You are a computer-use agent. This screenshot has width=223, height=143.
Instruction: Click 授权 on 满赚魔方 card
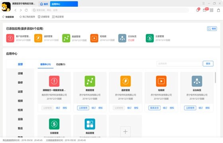point(65,108)
